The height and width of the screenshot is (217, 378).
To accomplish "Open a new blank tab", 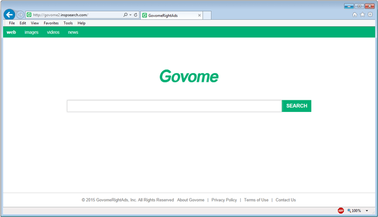I will [x=207, y=15].
